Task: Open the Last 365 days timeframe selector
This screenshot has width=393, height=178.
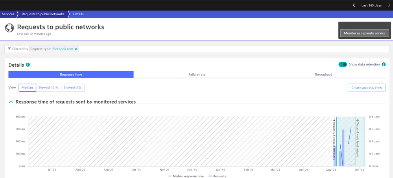Action: pyautogui.click(x=371, y=5)
